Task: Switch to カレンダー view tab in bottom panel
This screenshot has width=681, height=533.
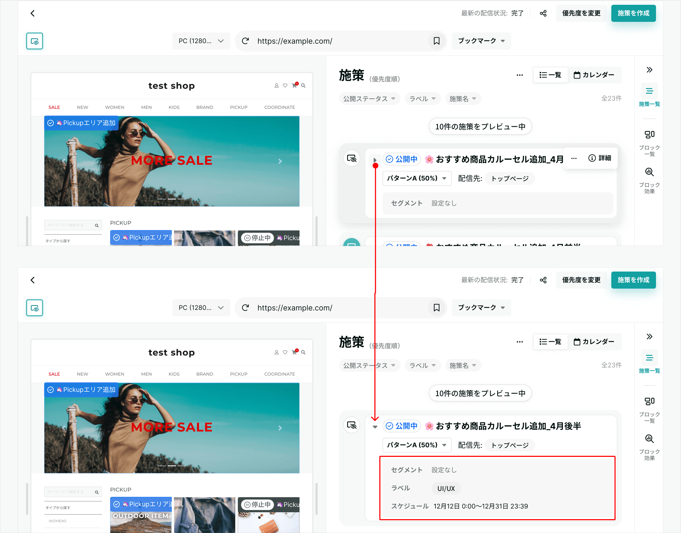Action: (x=594, y=342)
